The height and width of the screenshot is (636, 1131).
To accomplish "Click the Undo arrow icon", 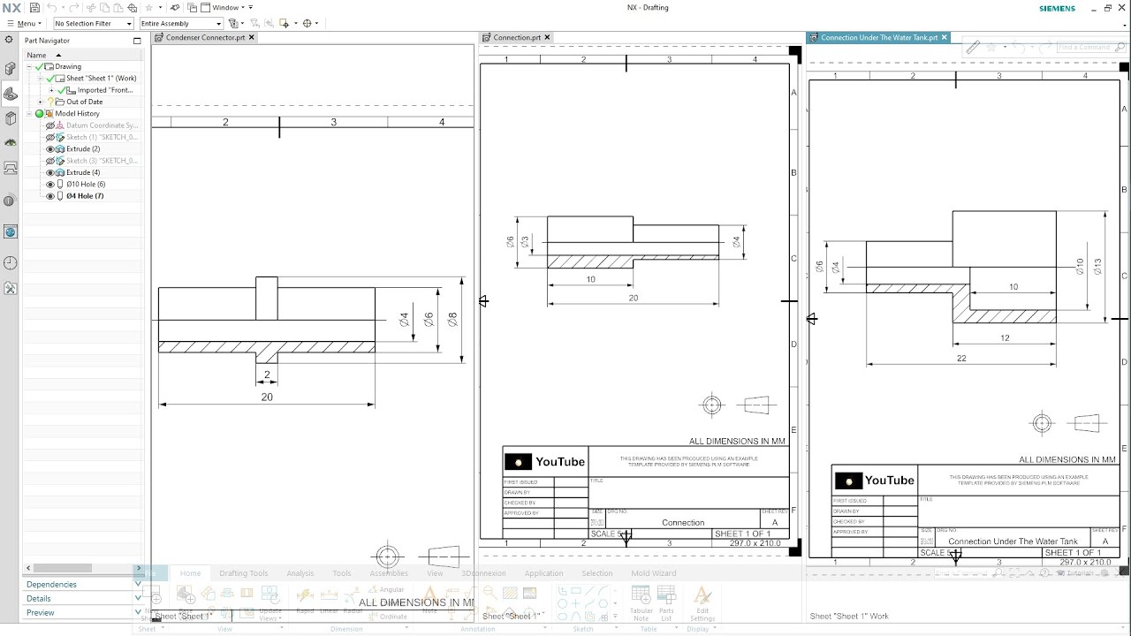I will tap(51, 7).
